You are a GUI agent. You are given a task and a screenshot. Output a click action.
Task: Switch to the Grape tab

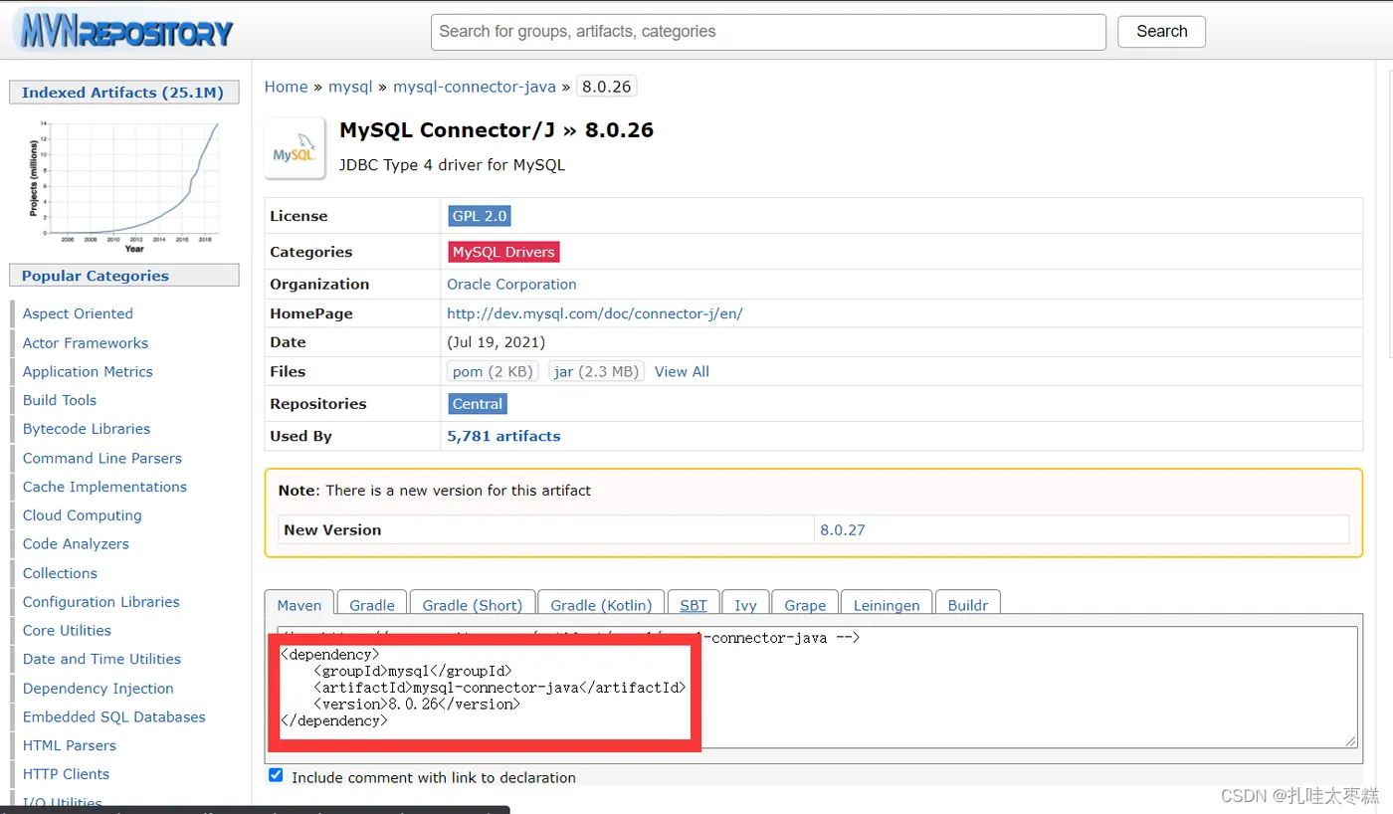[805, 604]
